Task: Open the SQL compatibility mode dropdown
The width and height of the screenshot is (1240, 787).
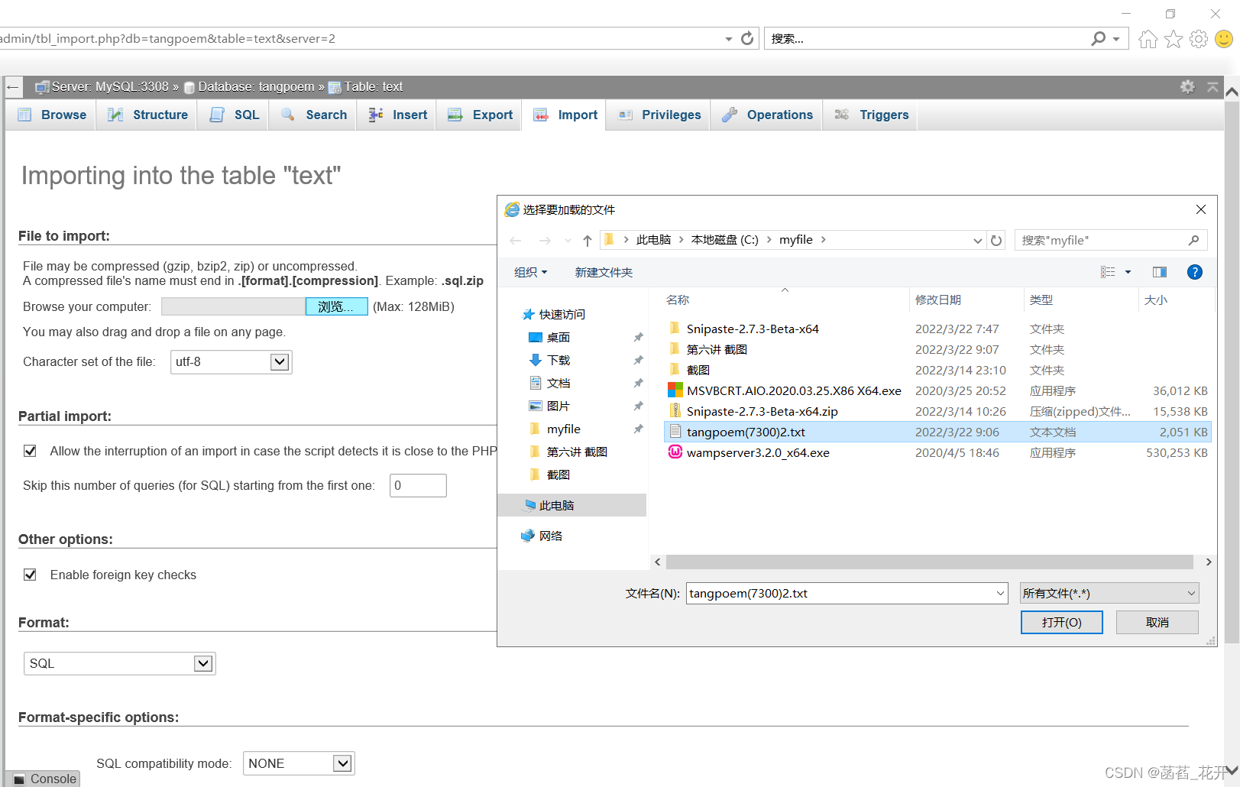Action: coord(299,763)
